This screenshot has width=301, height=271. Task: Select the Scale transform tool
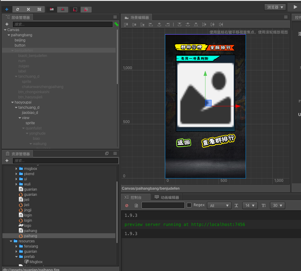[28, 9]
